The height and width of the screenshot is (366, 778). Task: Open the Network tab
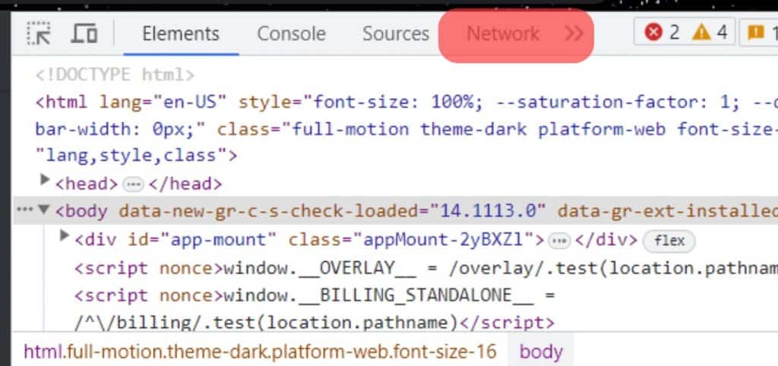(x=503, y=34)
